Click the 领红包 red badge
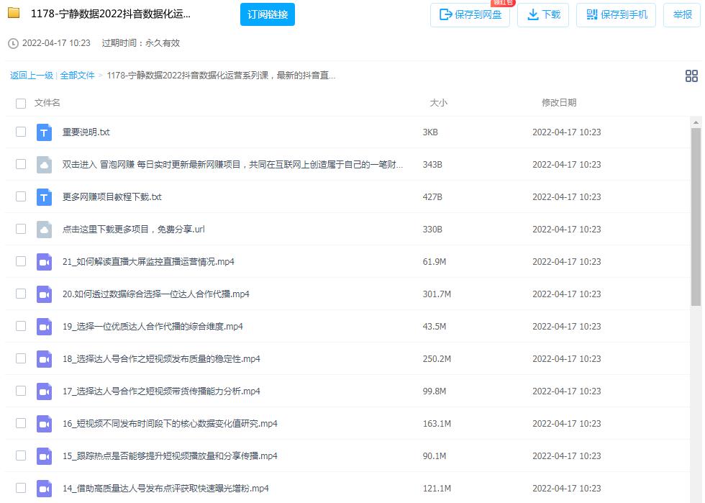The width and height of the screenshot is (705, 503). pos(503,3)
